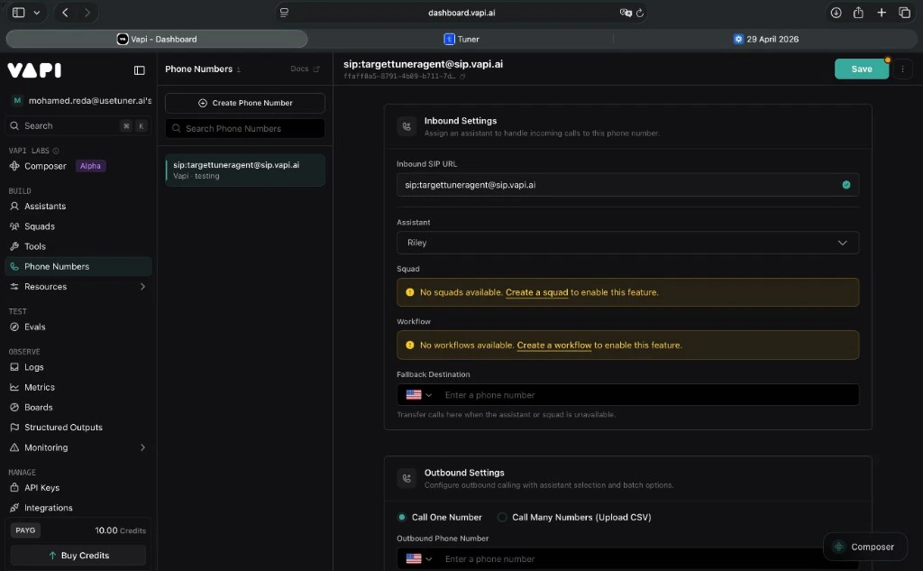Click Fallback Destination phone number field
This screenshot has width=923, height=571.
point(647,395)
